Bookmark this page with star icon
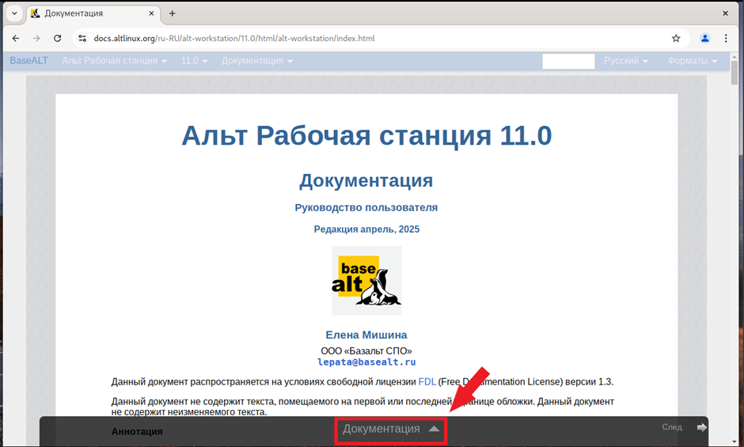 [x=676, y=38]
